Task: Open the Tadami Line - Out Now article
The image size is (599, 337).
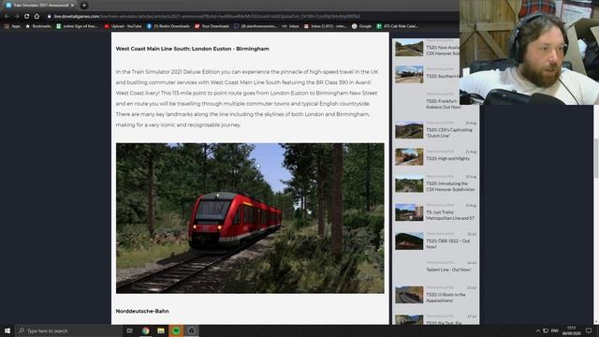Action: 448,270
